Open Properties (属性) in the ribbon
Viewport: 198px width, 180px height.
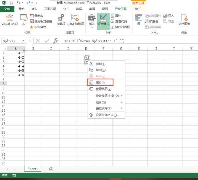pos(116,16)
